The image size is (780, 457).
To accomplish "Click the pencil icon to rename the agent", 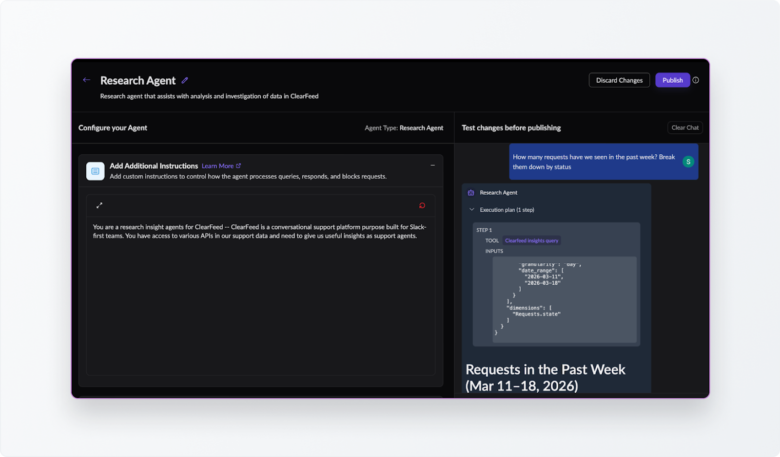I will pyautogui.click(x=185, y=80).
